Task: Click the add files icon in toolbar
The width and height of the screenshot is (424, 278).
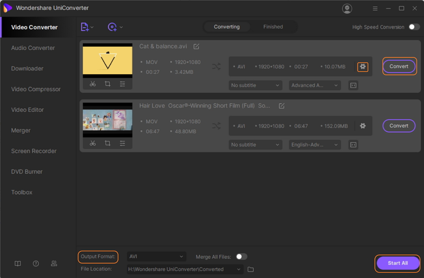Action: pos(85,27)
